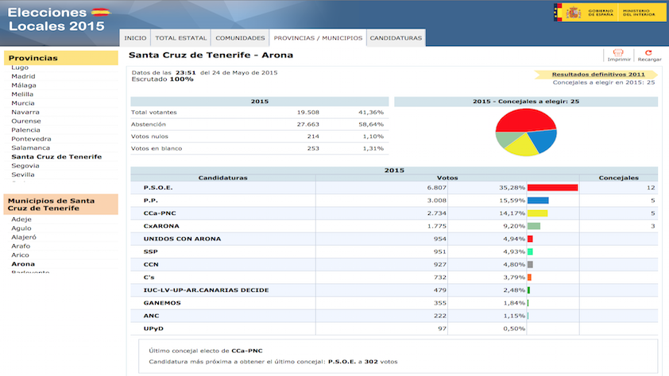The image size is (669, 376).
Task: Click the Recargar reload icon
Action: [648, 53]
